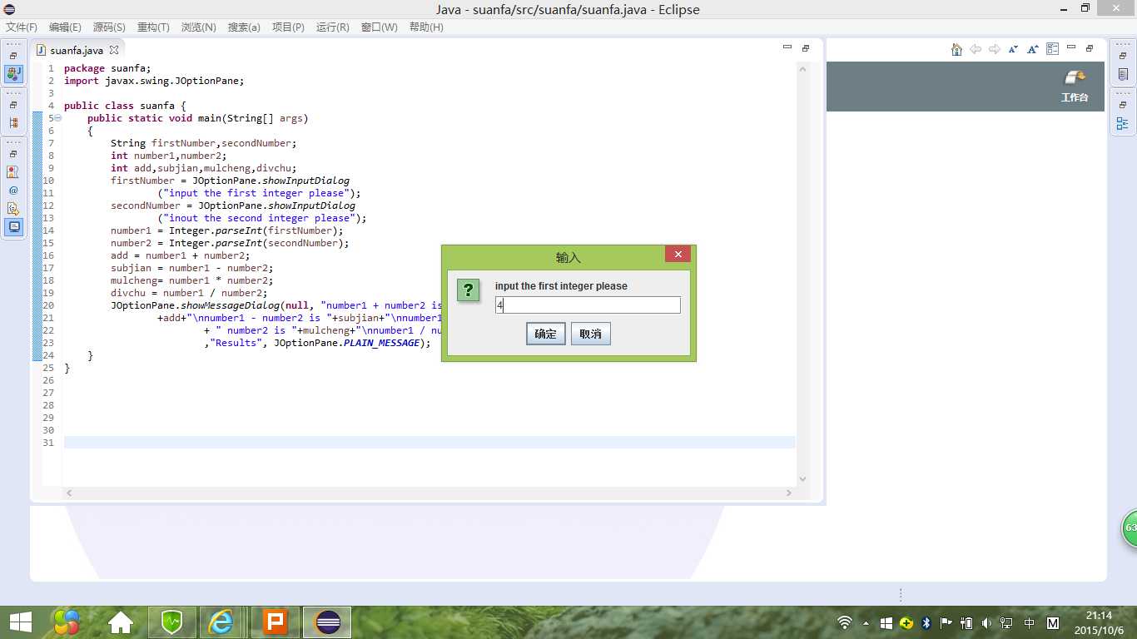Click 'import javax.swing.JOptionPane;' line
1137x639 pixels.
154,81
